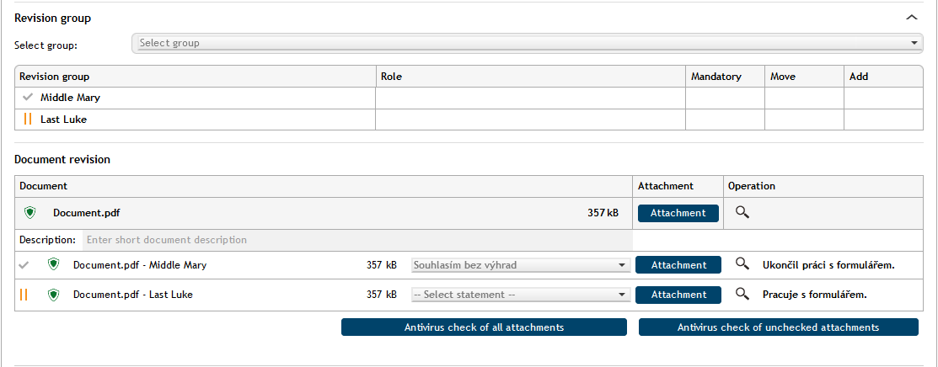Click magnifier icon for main Document.pdf row
This screenshot has width=938, height=367.
tap(742, 213)
